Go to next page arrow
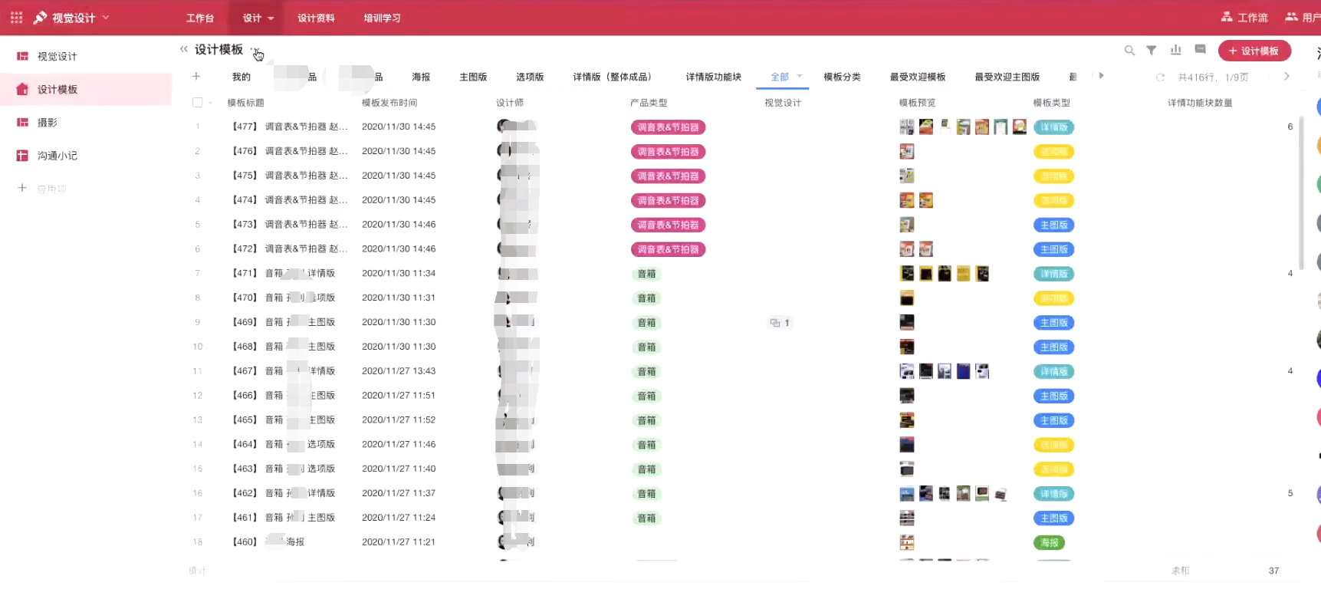This screenshot has height=589, width=1321. pos(1286,77)
